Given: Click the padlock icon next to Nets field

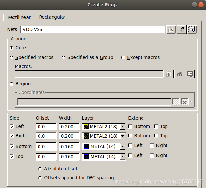Looking at the screenshot, I should (181, 30).
